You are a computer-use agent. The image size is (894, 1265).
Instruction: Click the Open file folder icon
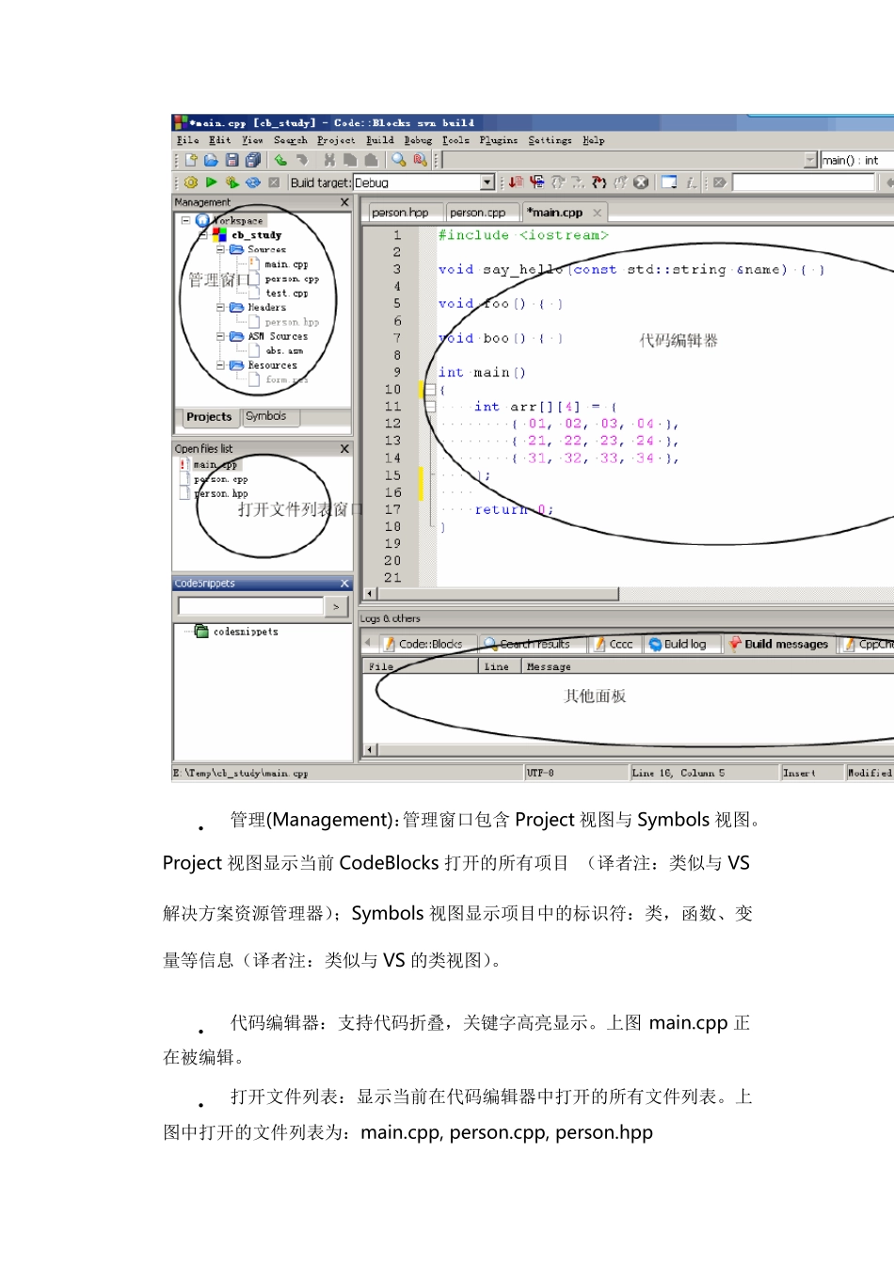point(211,160)
